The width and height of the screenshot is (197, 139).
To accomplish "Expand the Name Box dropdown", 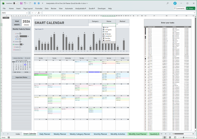I will pos(27,13).
